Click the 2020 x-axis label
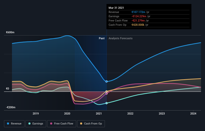The image size is (205, 131). click(67, 113)
